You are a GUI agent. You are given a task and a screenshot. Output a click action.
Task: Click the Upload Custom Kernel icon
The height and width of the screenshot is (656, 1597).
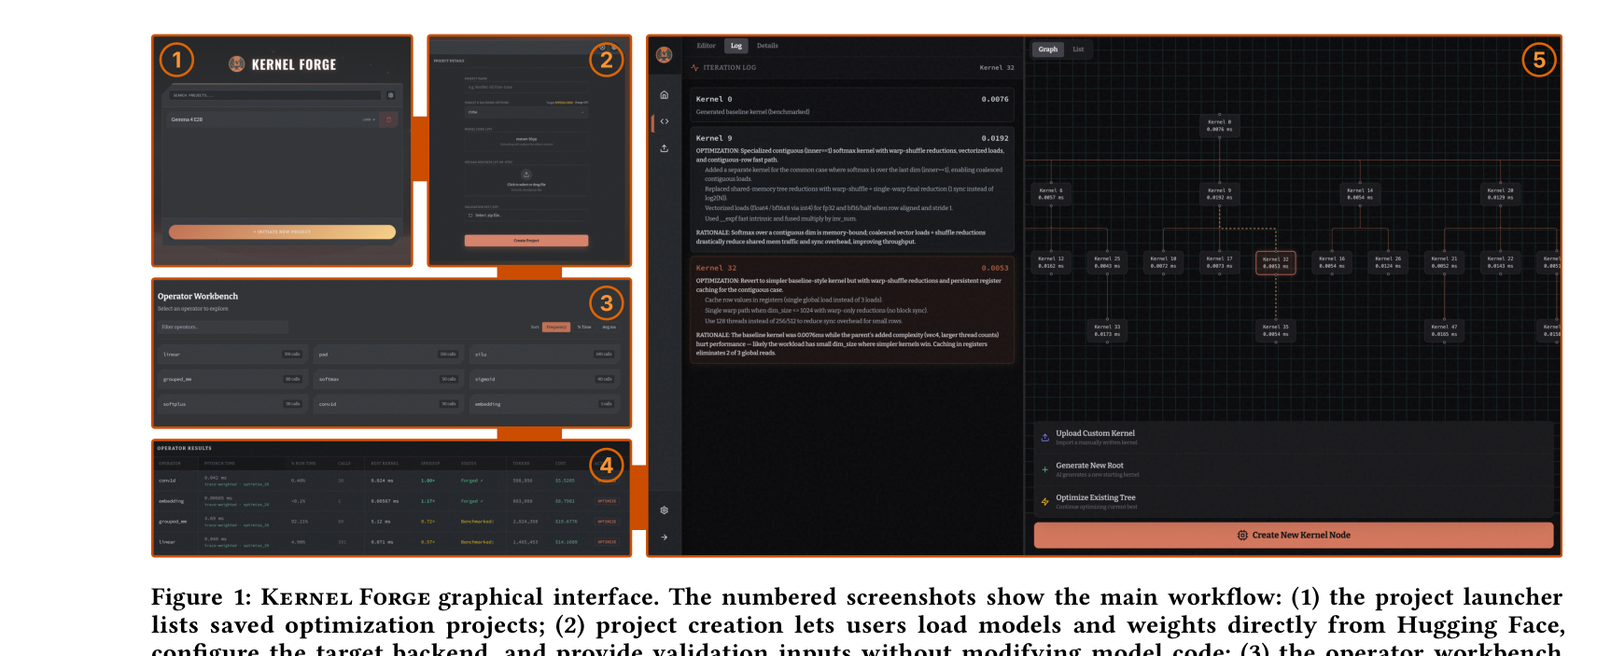coord(1044,437)
